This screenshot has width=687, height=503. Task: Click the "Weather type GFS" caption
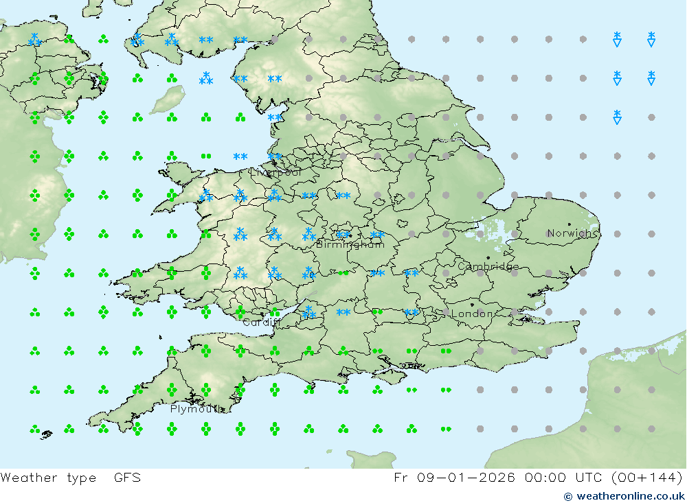click(71, 477)
